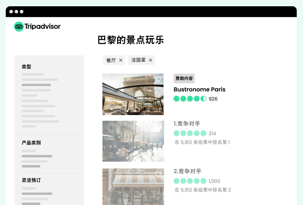
Task: Open the 926 reviews count
Action: coord(213,99)
